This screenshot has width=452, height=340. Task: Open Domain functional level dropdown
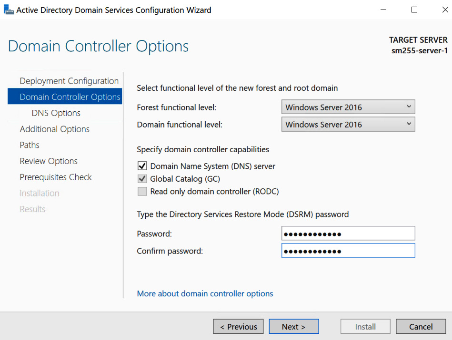pyautogui.click(x=348, y=125)
